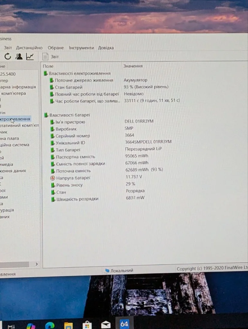Screen dimensions: 248x329
Task: Select the tree item ending in на плата
Action: coord(9,138)
